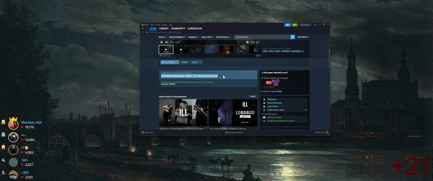Toggle theater mode on video player
The width and height of the screenshot is (433, 181).
click(252, 42)
